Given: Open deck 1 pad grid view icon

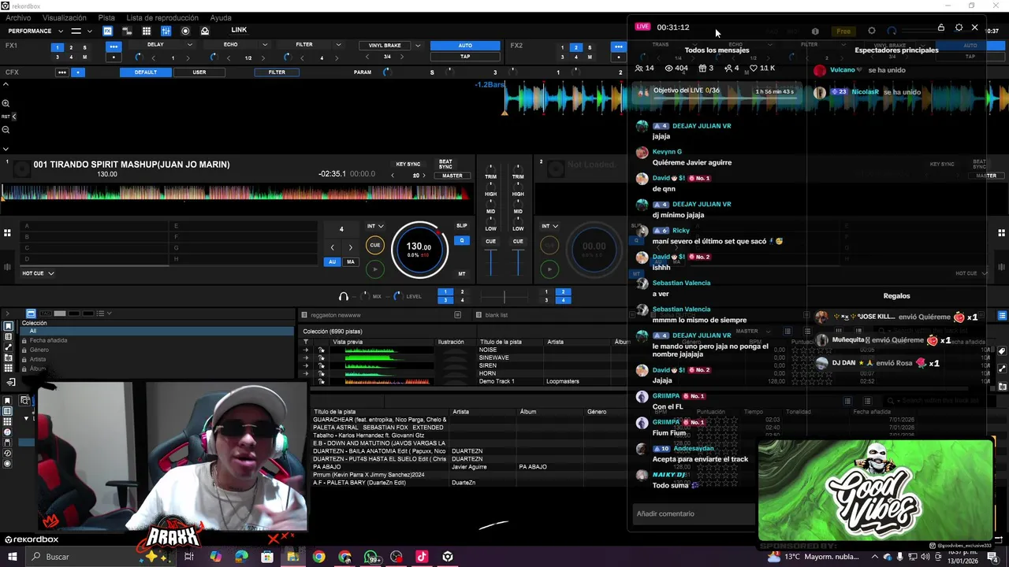Looking at the screenshot, I should [x=7, y=232].
